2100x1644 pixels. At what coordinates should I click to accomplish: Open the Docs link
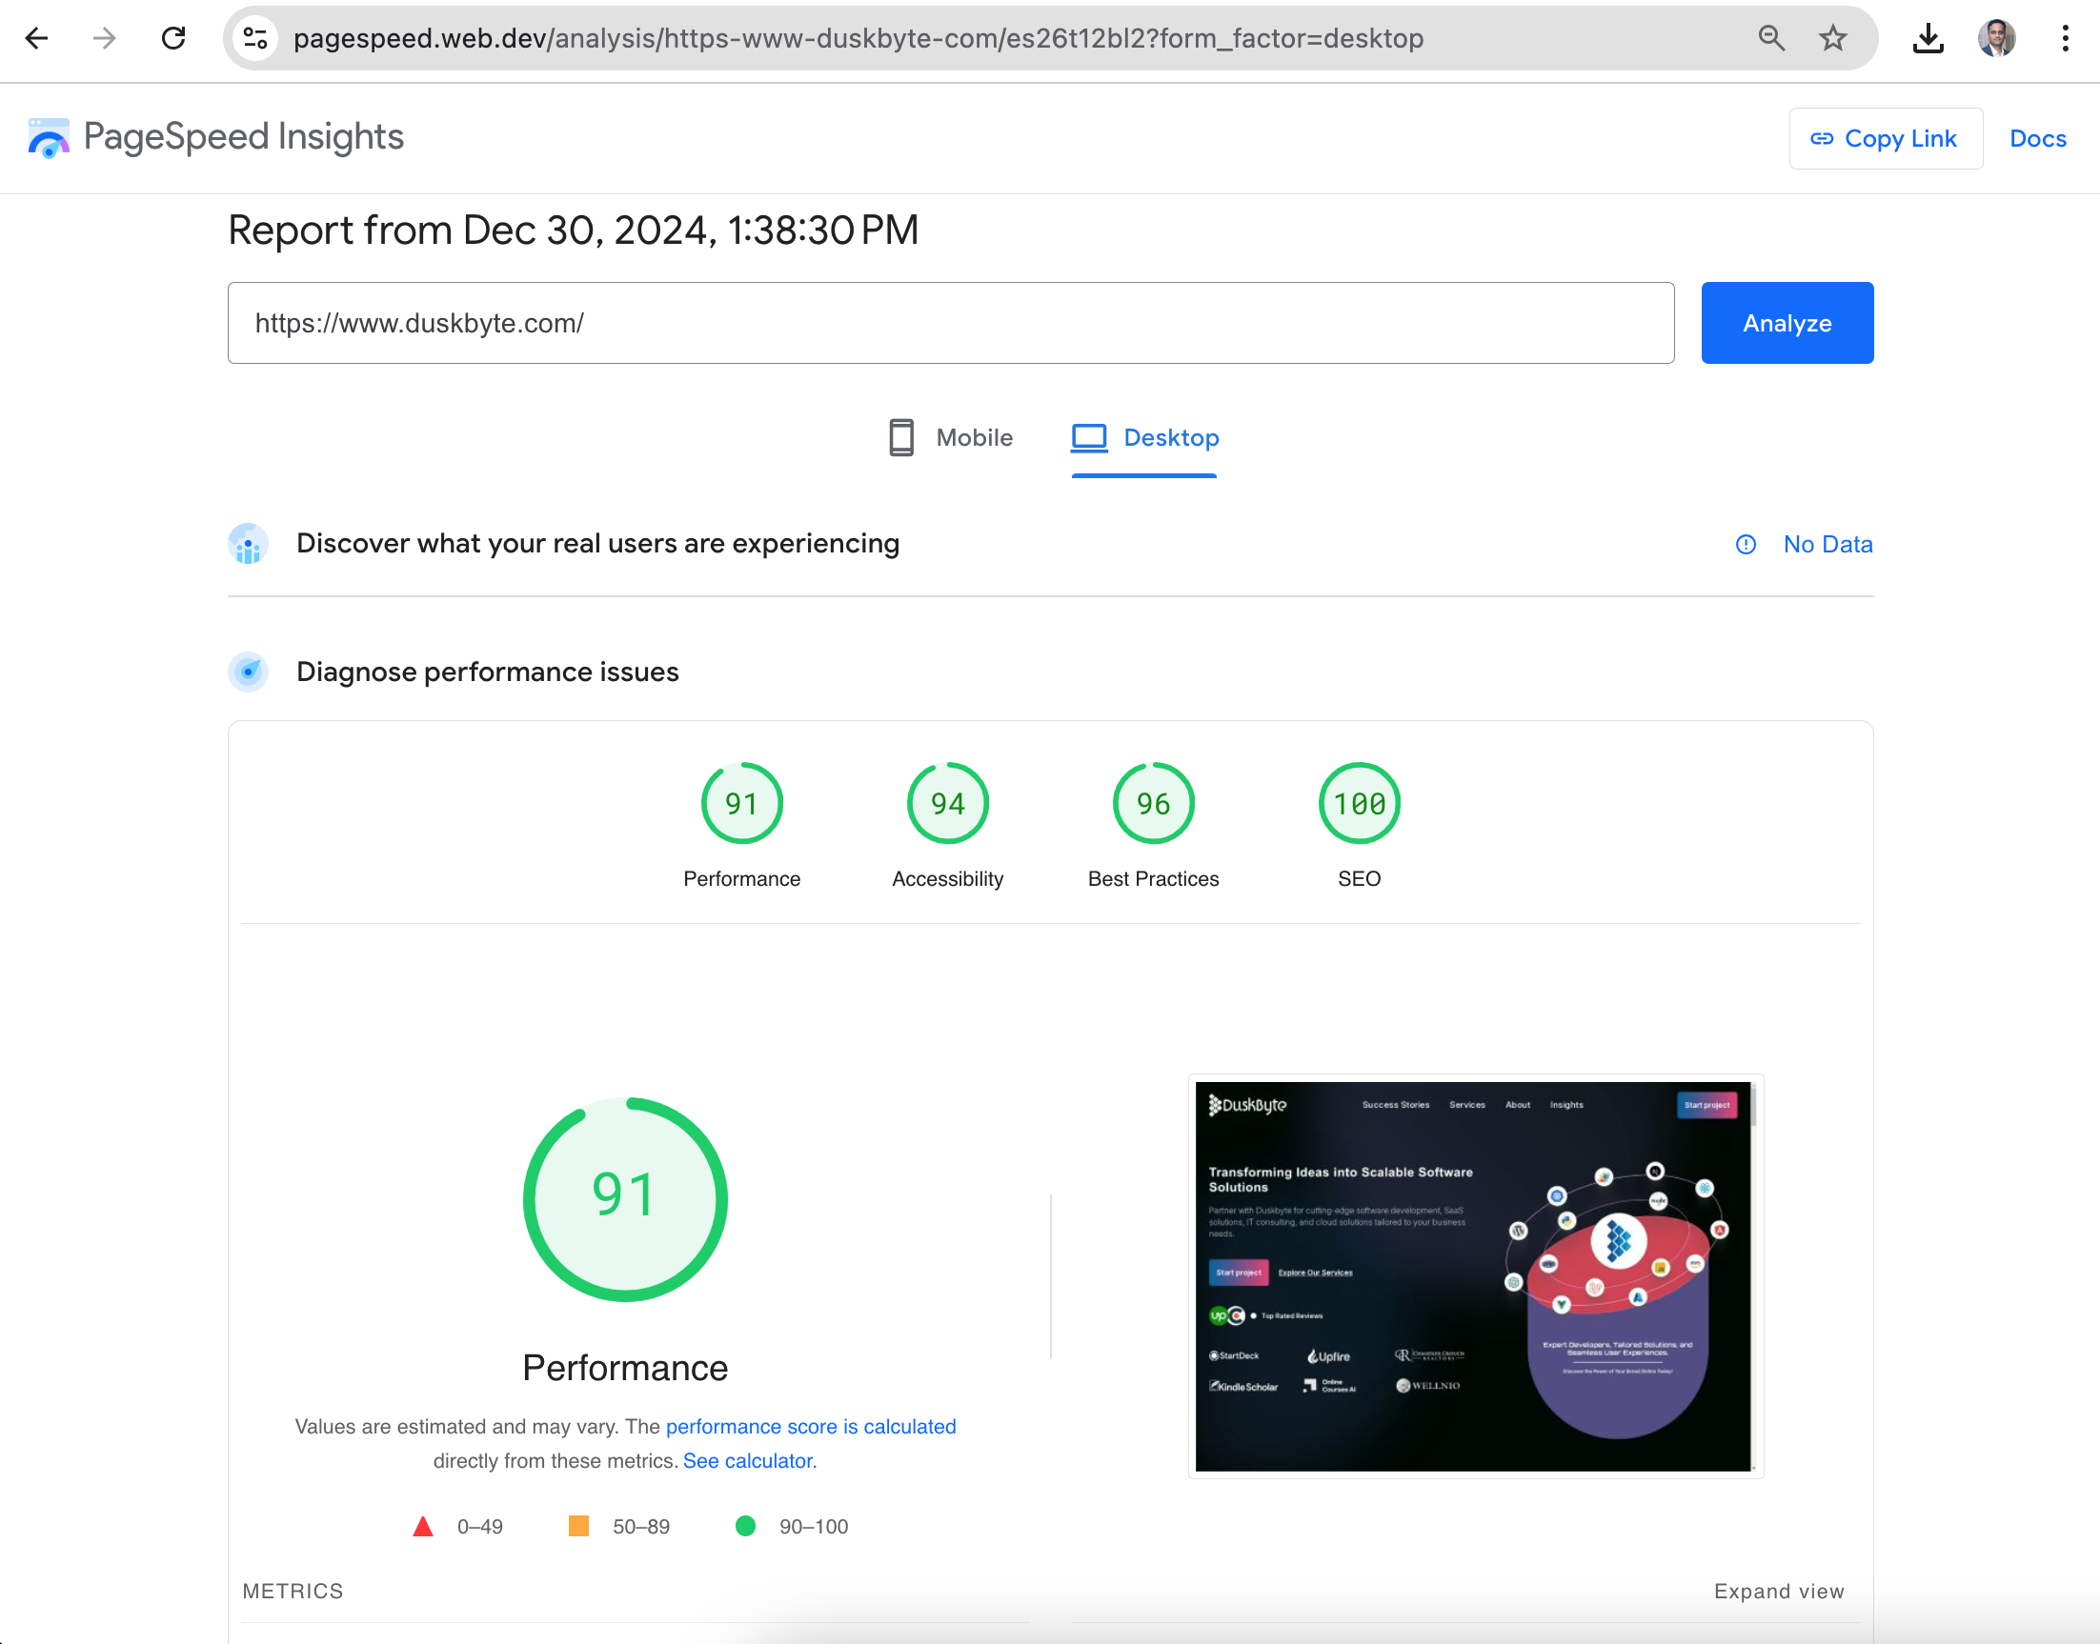(x=2037, y=139)
